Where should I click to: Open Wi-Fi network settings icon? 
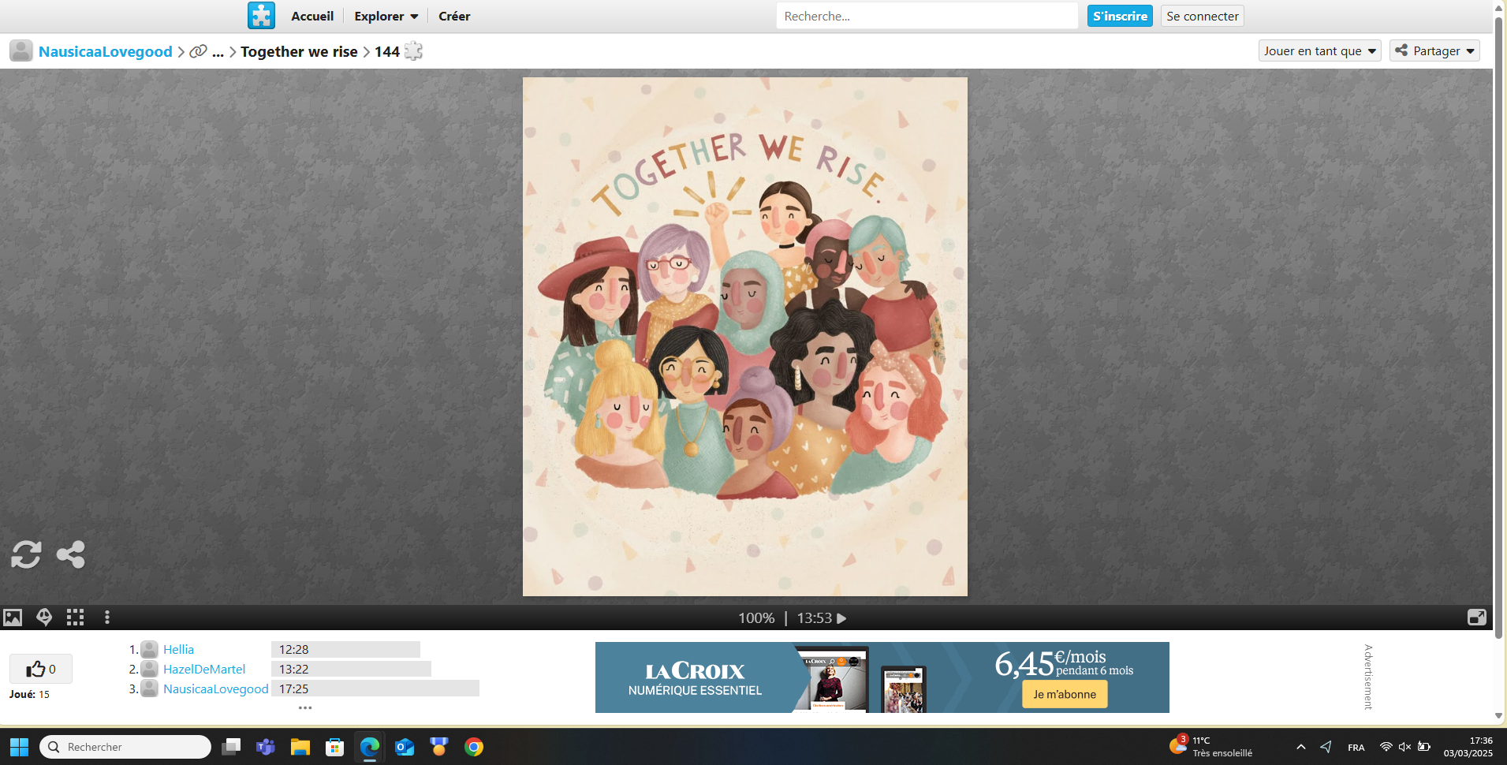pos(1386,747)
